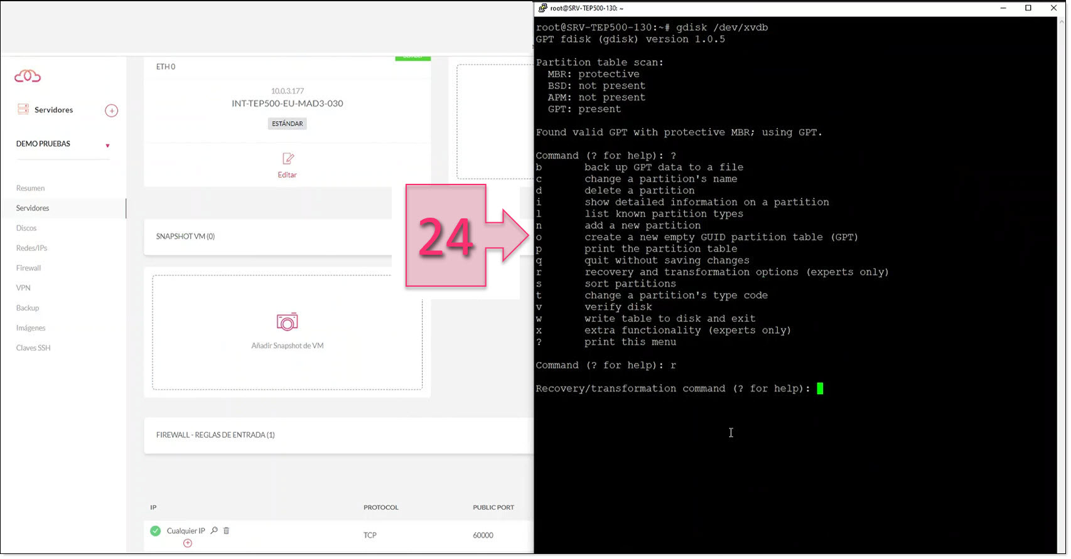This screenshot has height=559, width=1071.
Task: Open the Firewall sidebar item
Action: pos(28,269)
